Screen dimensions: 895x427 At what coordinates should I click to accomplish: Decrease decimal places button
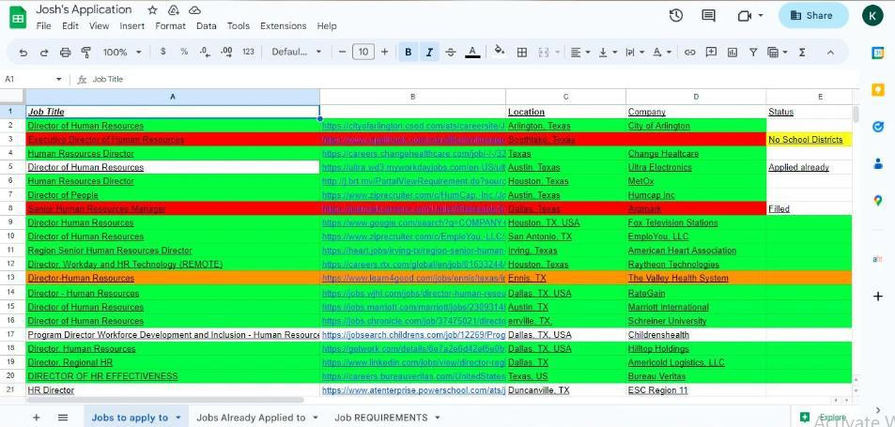click(x=206, y=52)
